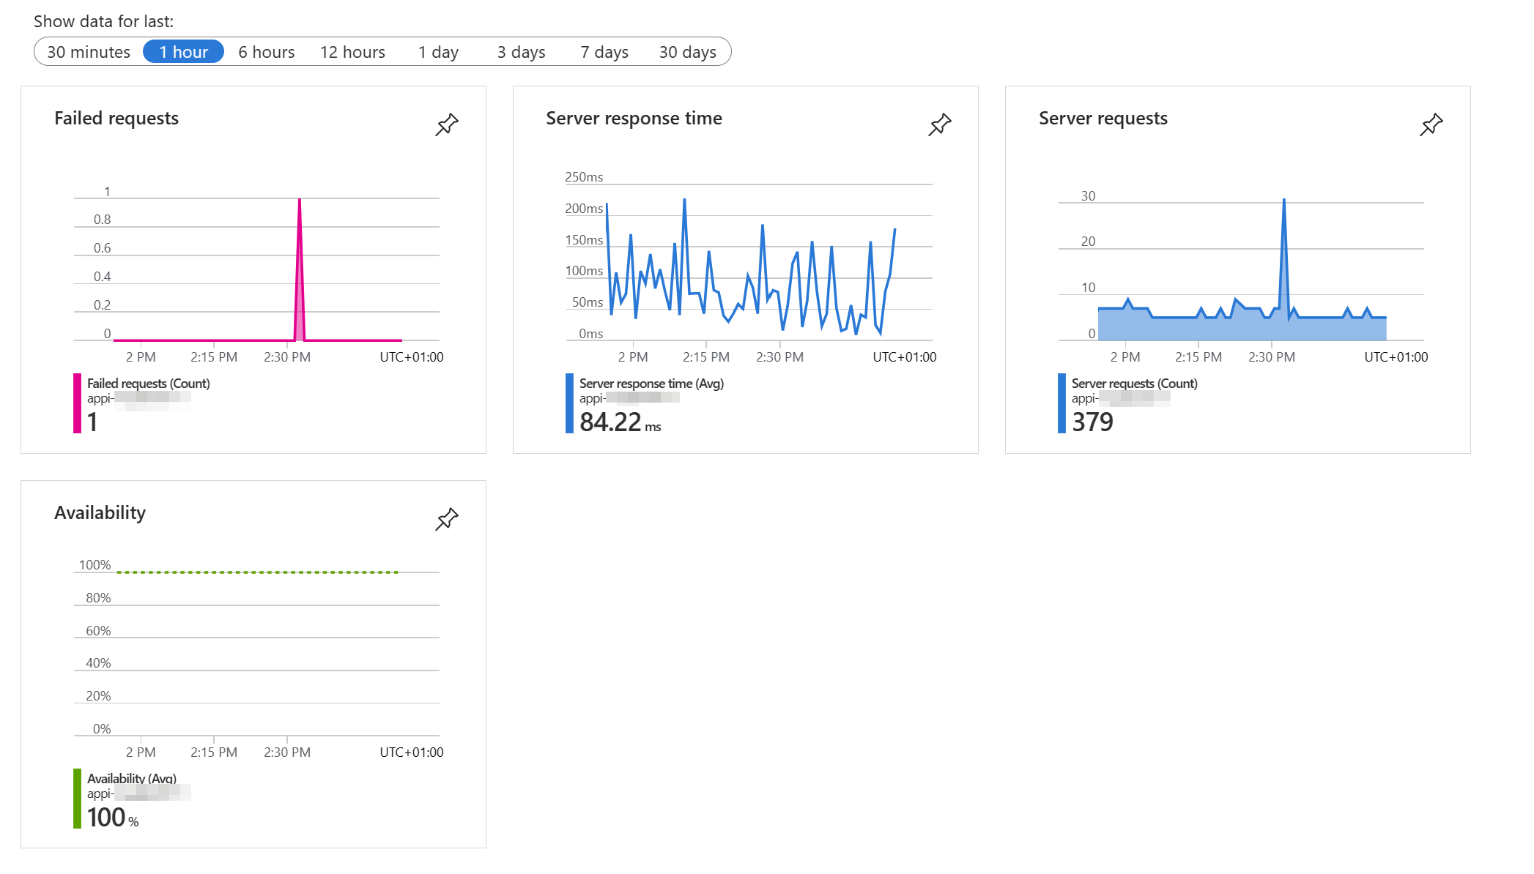Screen dimensions: 1534x874
Task: Open the Server requests chart title
Action: [x=1103, y=119]
